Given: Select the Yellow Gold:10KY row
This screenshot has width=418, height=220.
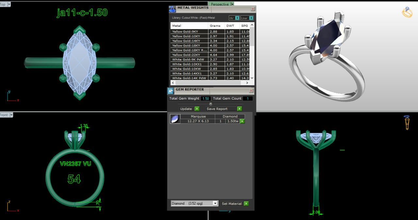Looking at the screenshot, I should 210,36.
